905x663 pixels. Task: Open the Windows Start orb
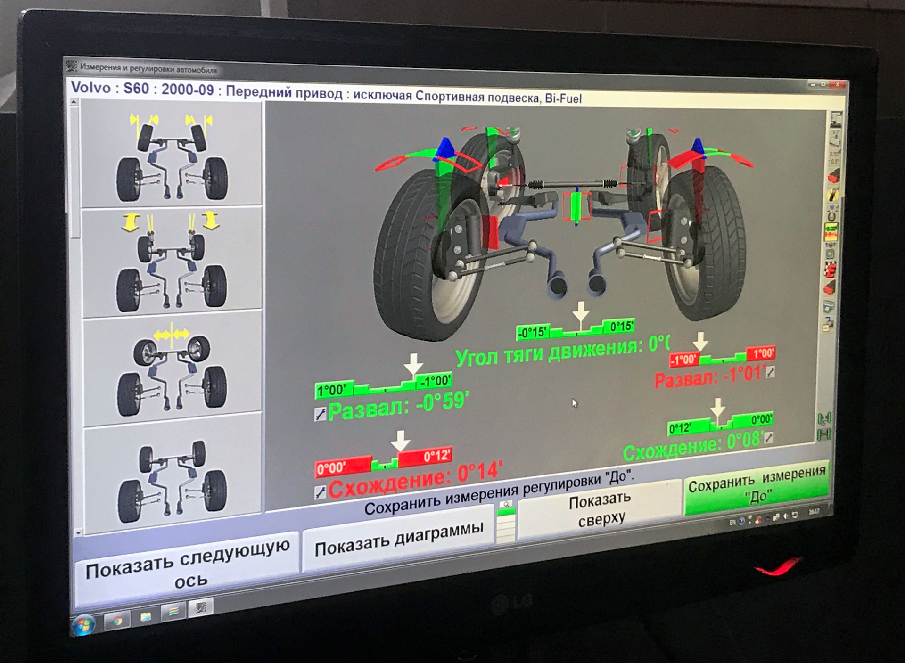[84, 625]
